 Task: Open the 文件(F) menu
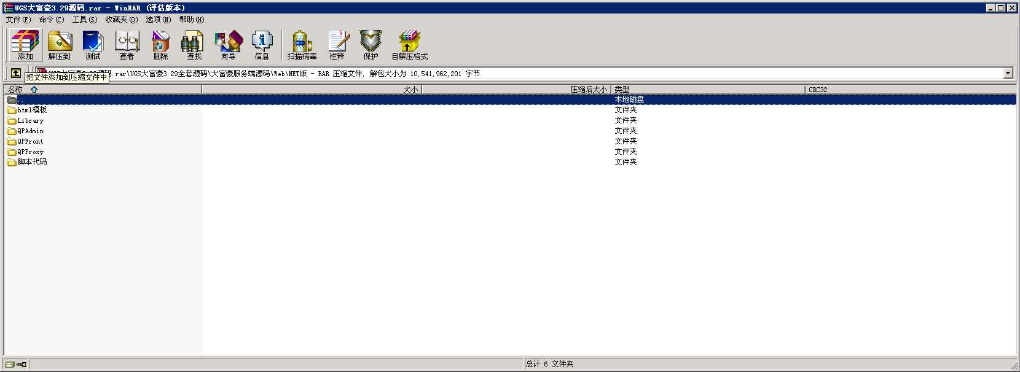coord(18,20)
